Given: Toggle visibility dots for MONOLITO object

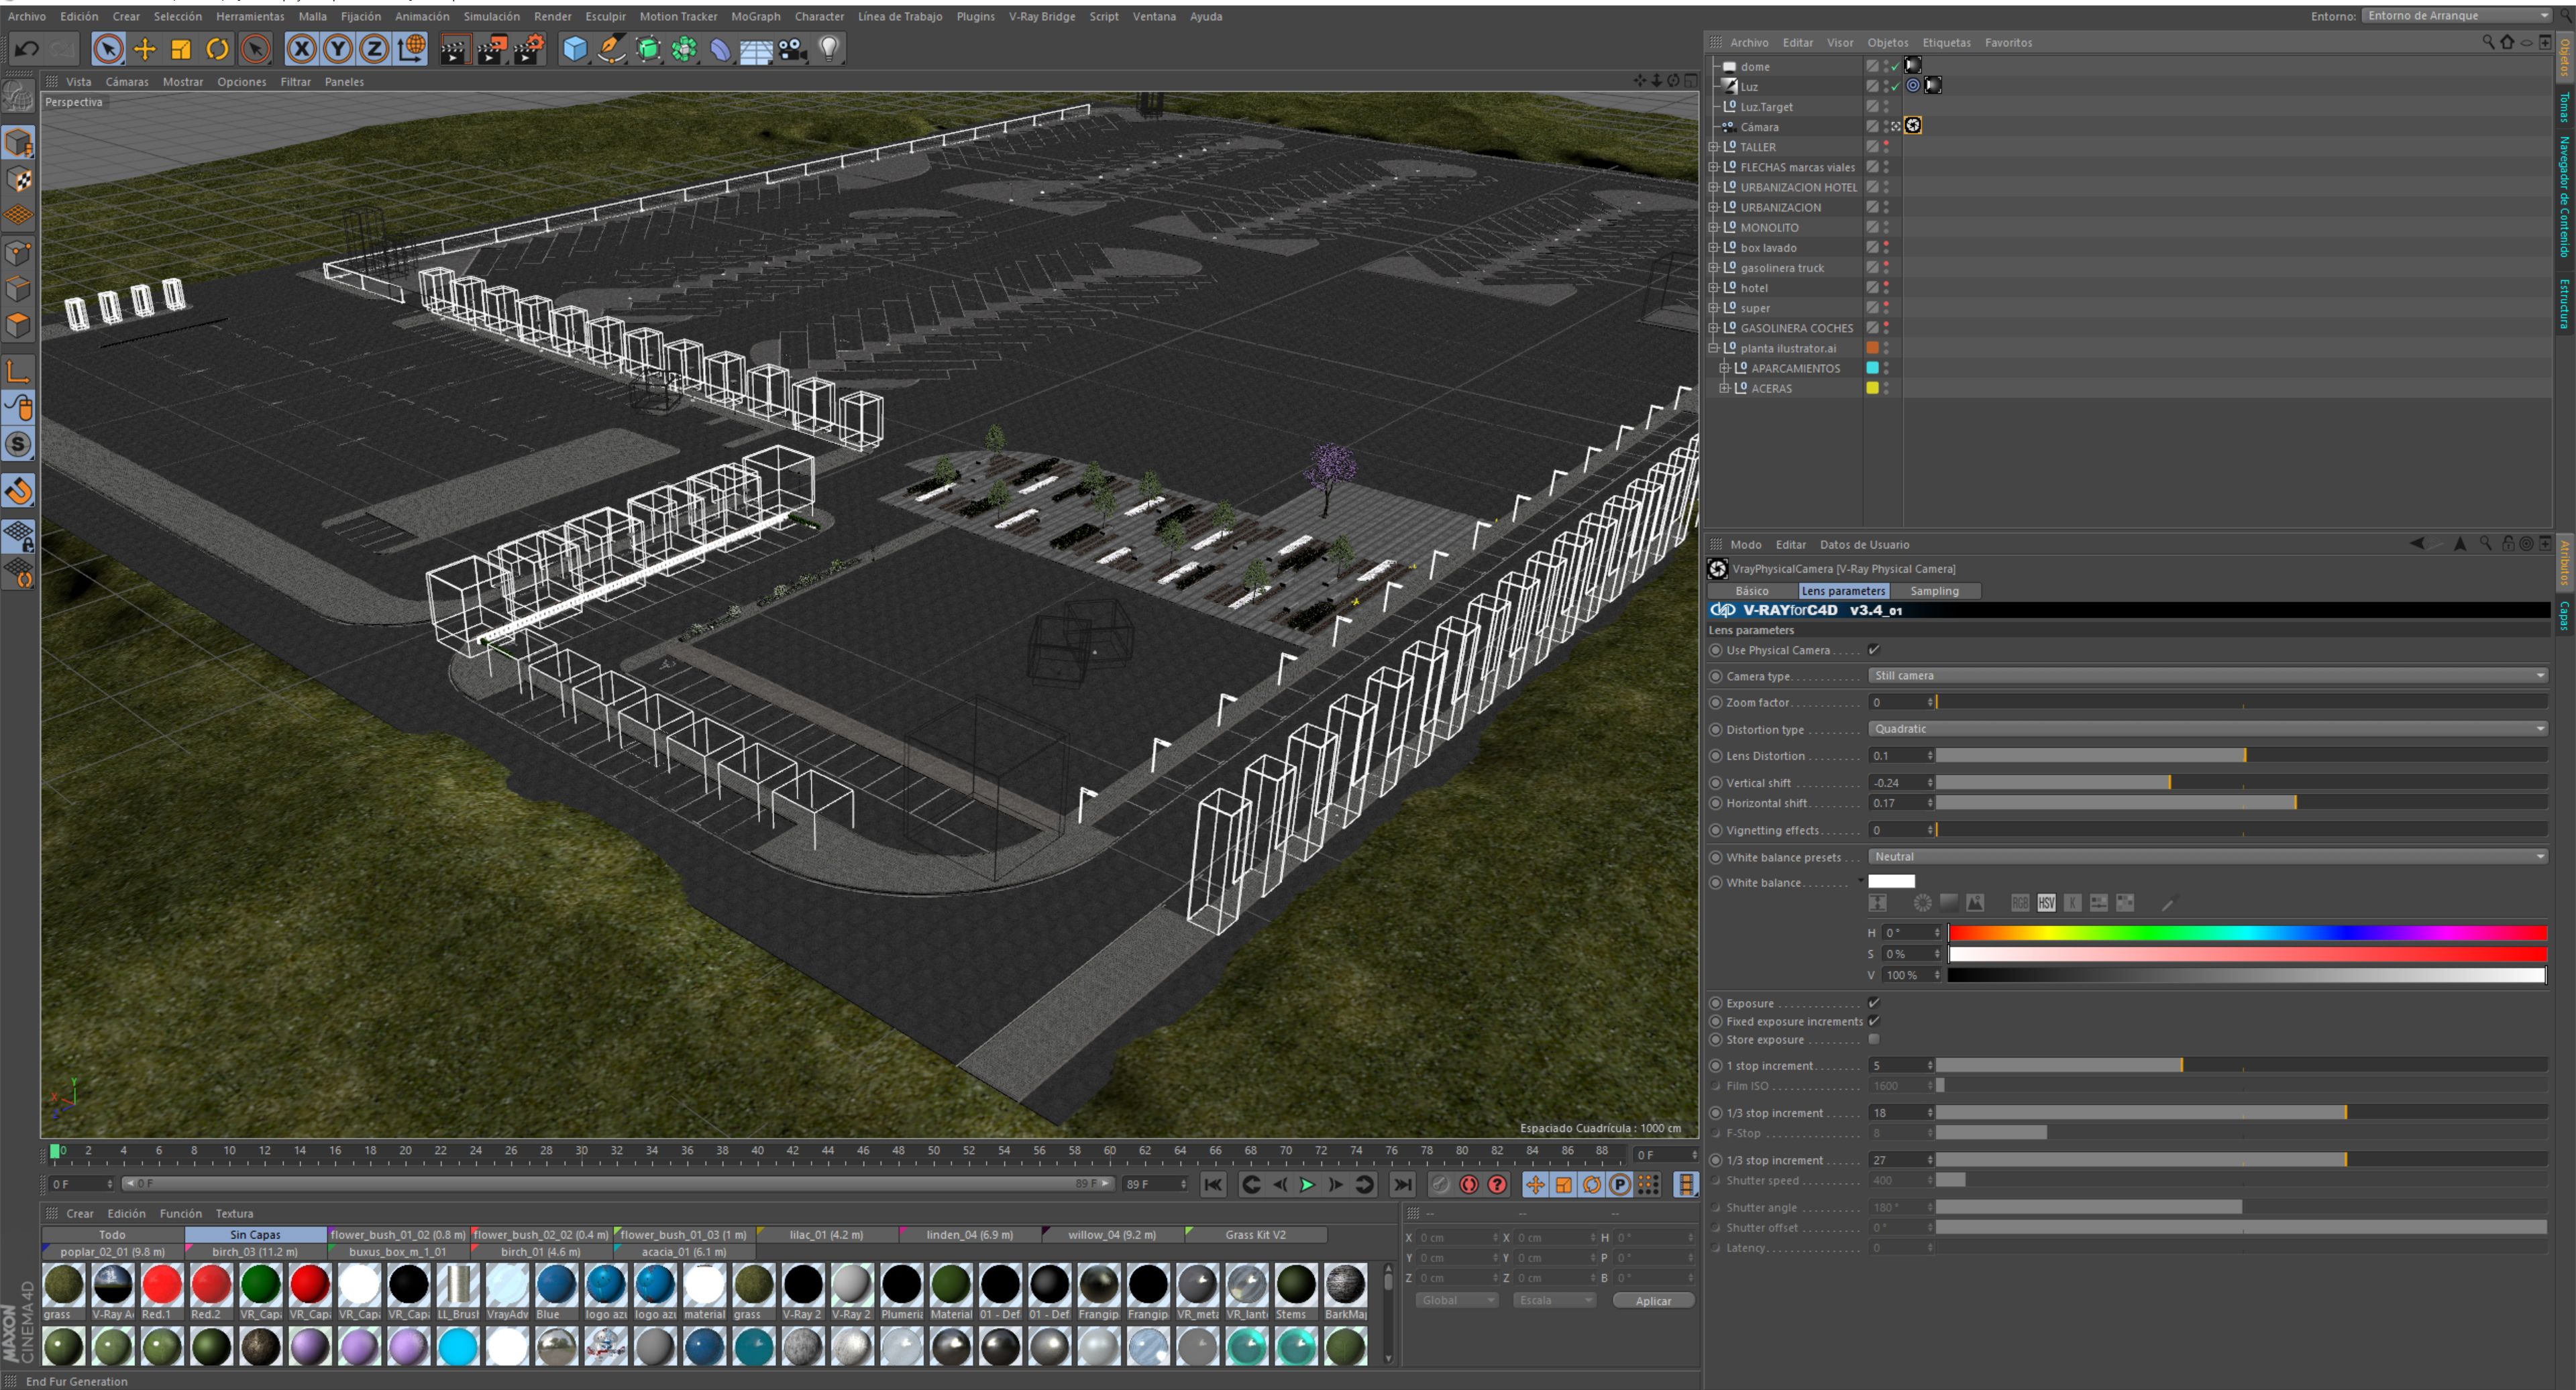Looking at the screenshot, I should pyautogui.click(x=1886, y=228).
